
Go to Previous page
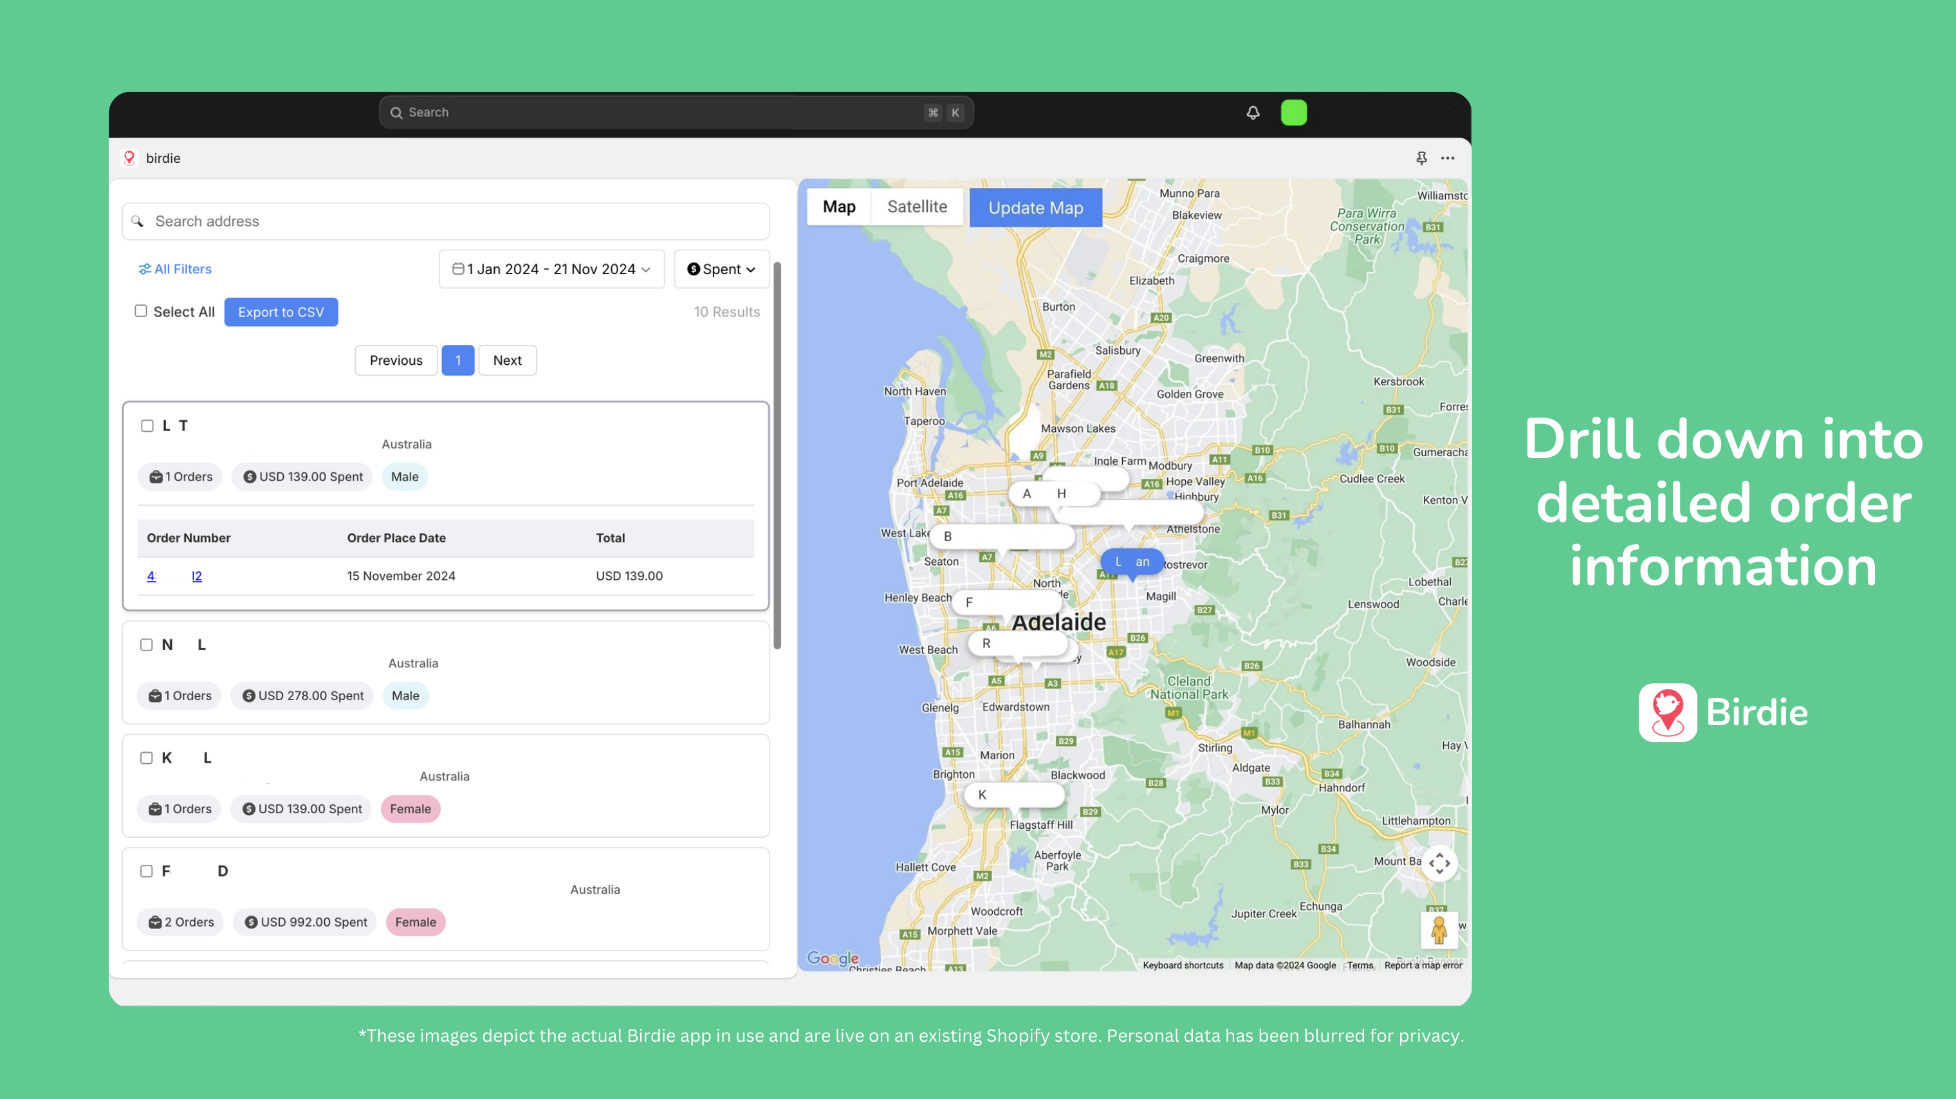(x=396, y=360)
